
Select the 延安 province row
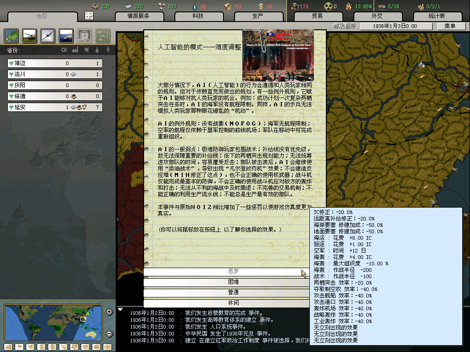[55, 107]
